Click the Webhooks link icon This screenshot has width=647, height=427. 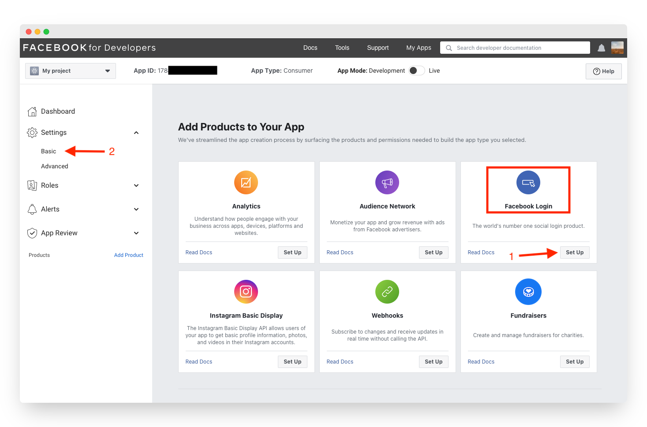[x=387, y=292]
